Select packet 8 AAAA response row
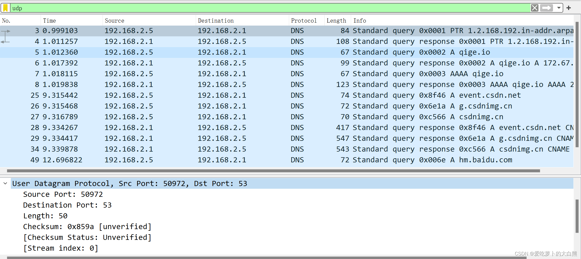The image size is (581, 259). click(x=287, y=85)
